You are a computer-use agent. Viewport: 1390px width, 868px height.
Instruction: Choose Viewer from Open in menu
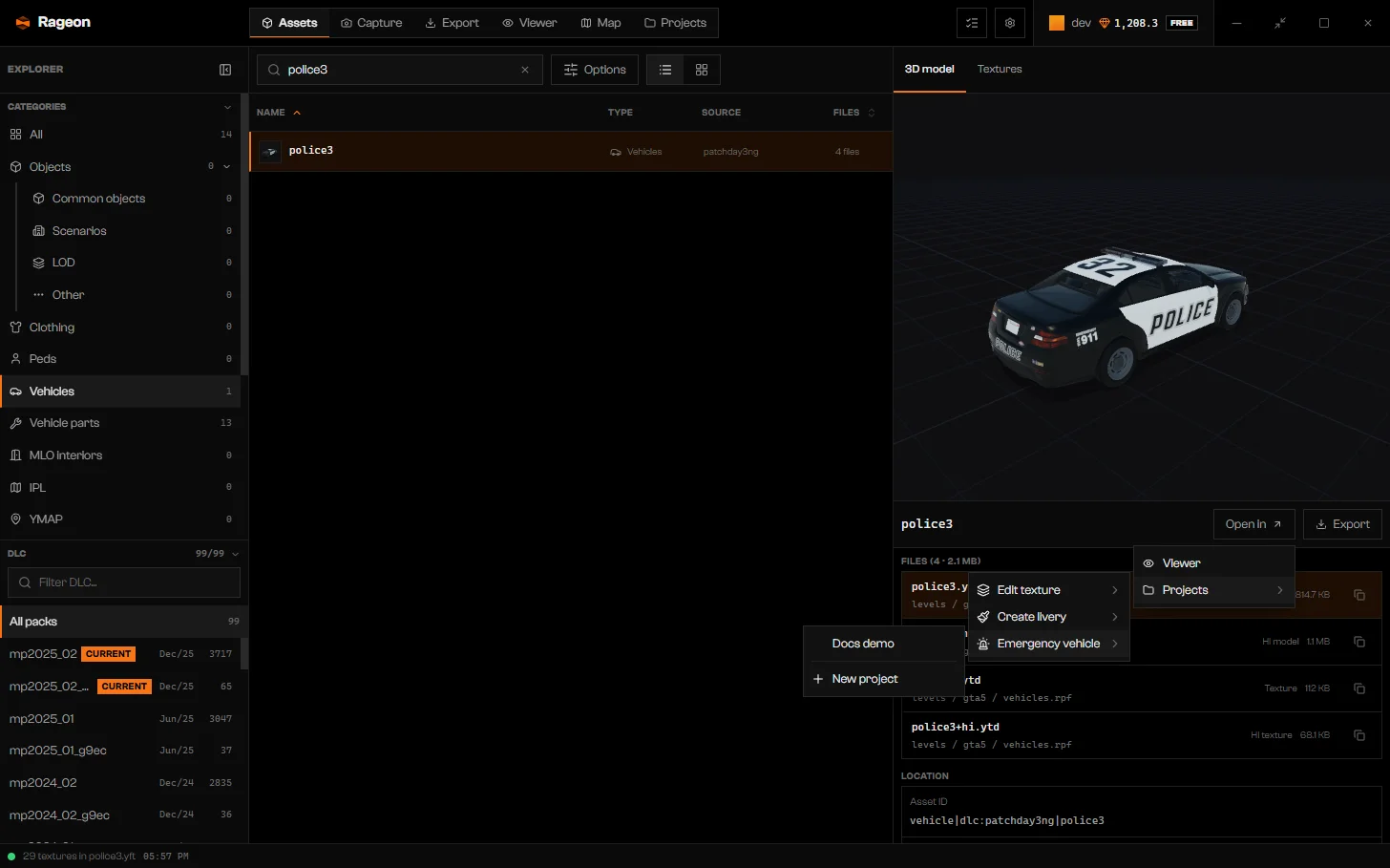[1213, 563]
